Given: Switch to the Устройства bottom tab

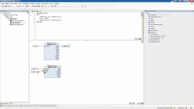Looking at the screenshot, I should pos(4,103).
